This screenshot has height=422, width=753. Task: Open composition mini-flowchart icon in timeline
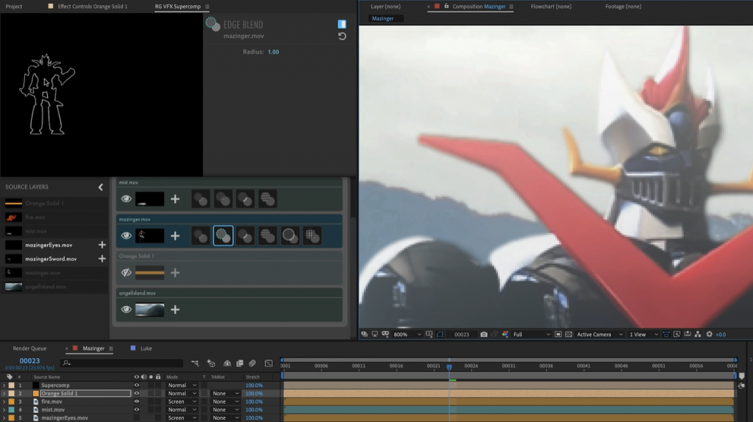(x=195, y=363)
